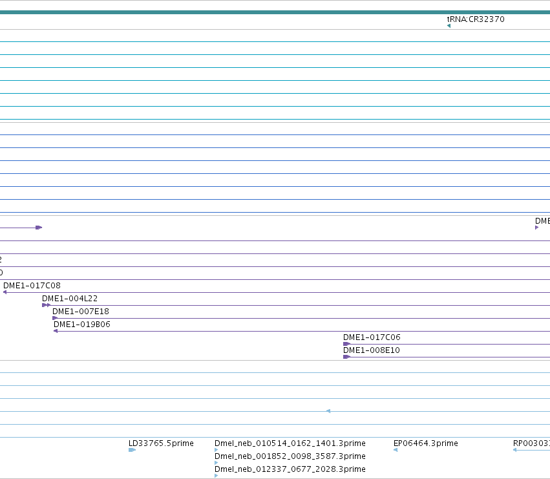The width and height of the screenshot is (550, 479).
Task: Select the Dmel_neb_001852_0098_3587.3prime arrow glyph
Action: [x=216, y=463]
